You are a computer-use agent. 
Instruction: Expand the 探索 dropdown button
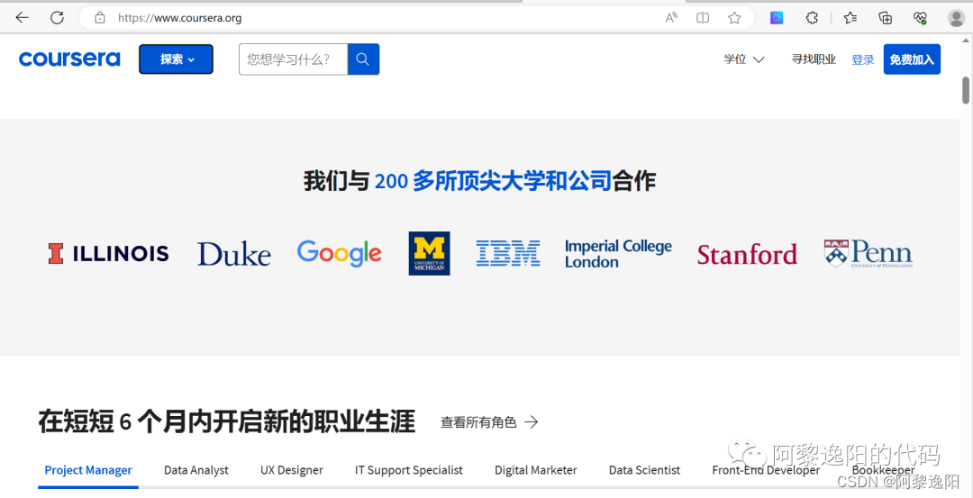click(177, 59)
